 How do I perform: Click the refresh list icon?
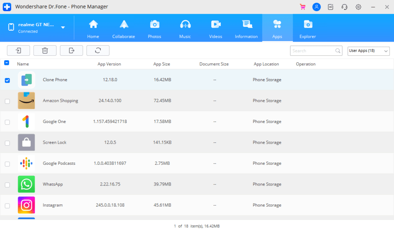(98, 50)
